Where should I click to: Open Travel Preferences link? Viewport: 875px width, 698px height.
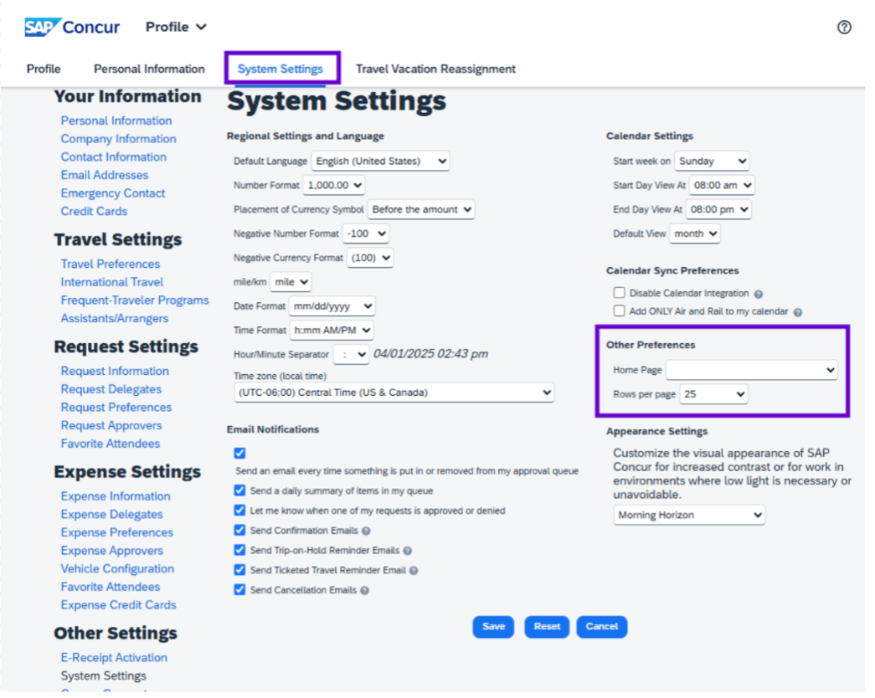110,264
